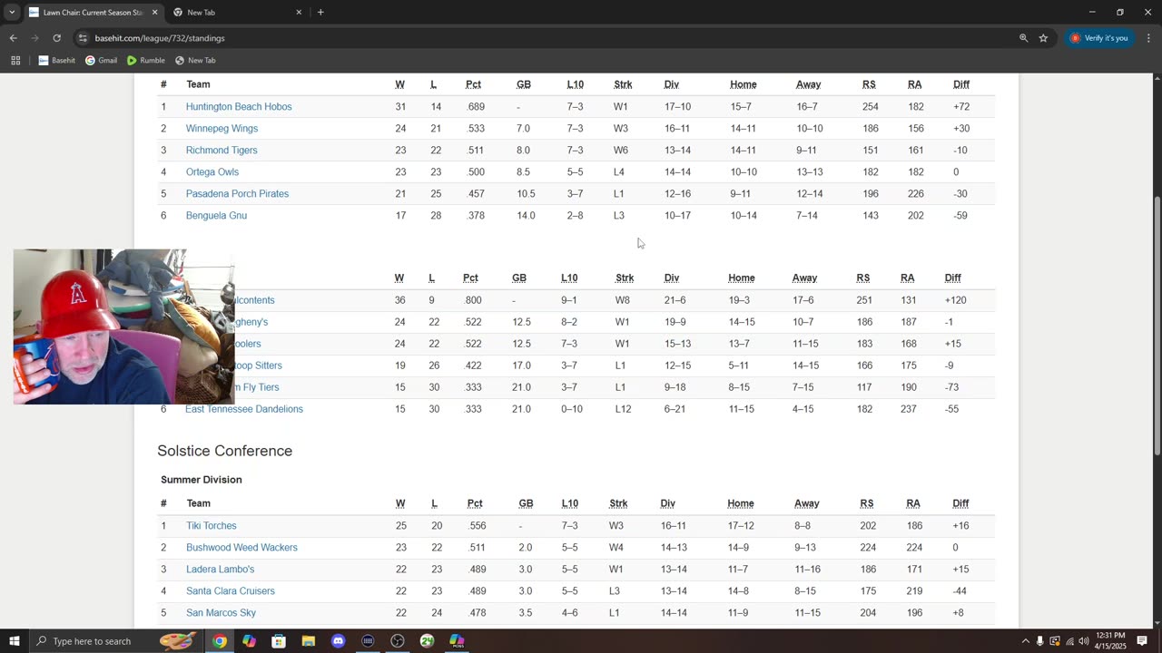Image resolution: width=1162 pixels, height=653 pixels.
Task: Open the Gmail bookmark
Action: point(101,60)
